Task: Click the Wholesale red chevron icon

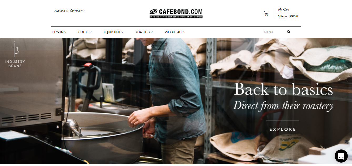Action: click(184, 32)
